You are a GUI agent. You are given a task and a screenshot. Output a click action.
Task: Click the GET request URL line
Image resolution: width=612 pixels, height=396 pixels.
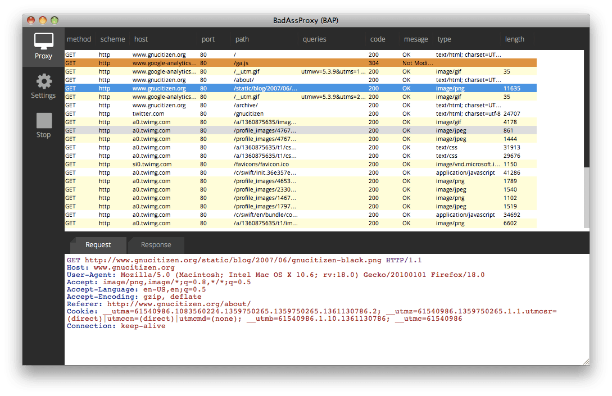coord(244,260)
